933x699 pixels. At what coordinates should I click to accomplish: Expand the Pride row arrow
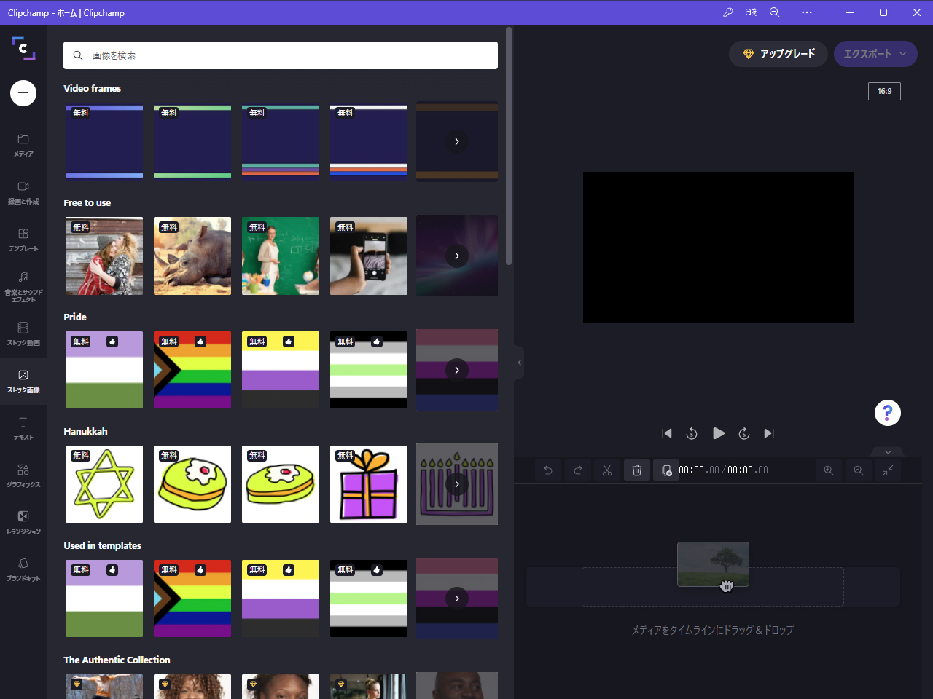pos(457,370)
